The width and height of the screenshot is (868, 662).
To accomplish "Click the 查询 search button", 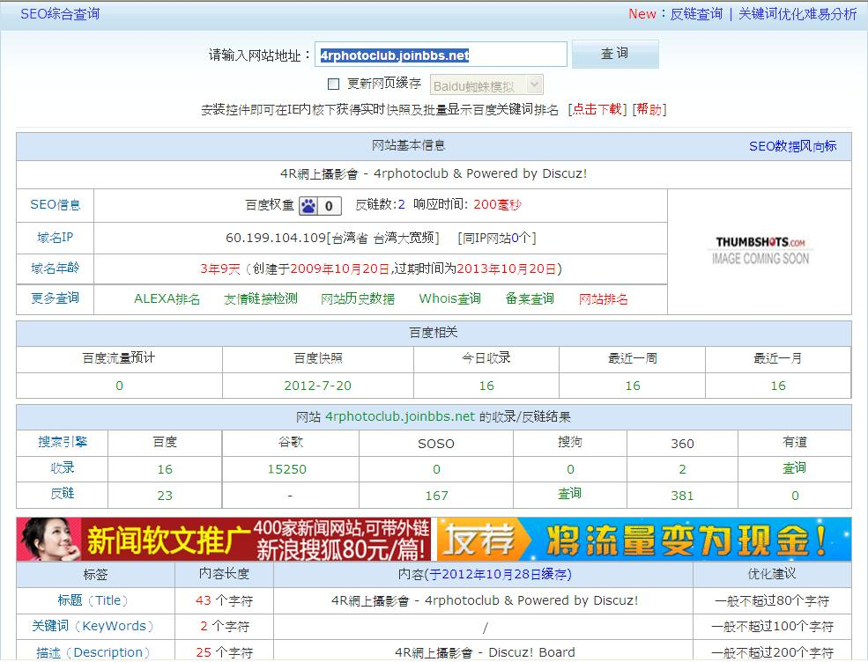I will [x=615, y=54].
